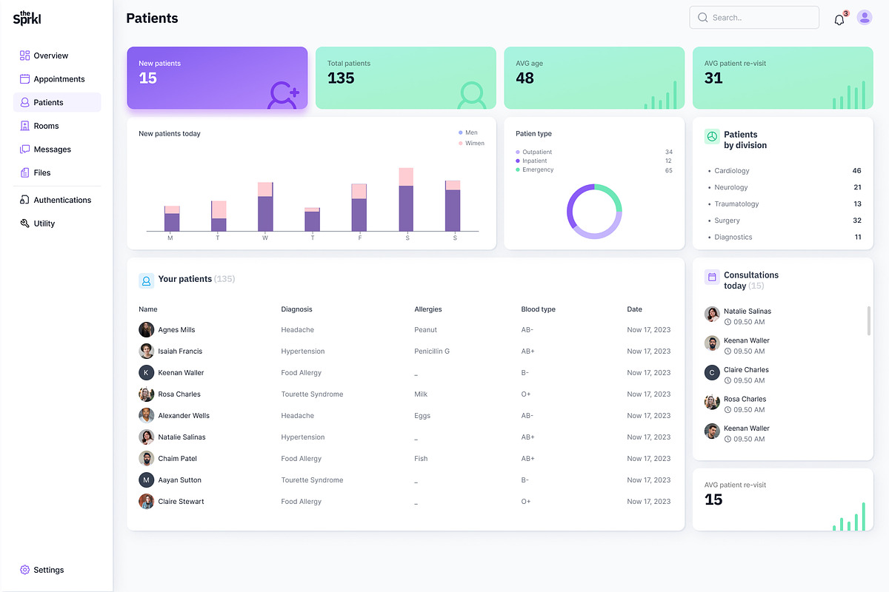This screenshot has height=592, width=889.
Task: Click the Patients sidebar icon
Action: pos(24,102)
